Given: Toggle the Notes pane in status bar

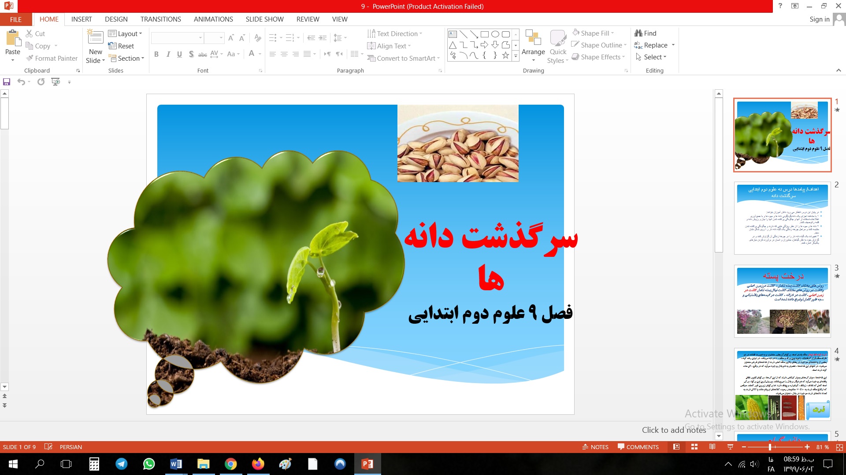Looking at the screenshot, I should (x=595, y=447).
